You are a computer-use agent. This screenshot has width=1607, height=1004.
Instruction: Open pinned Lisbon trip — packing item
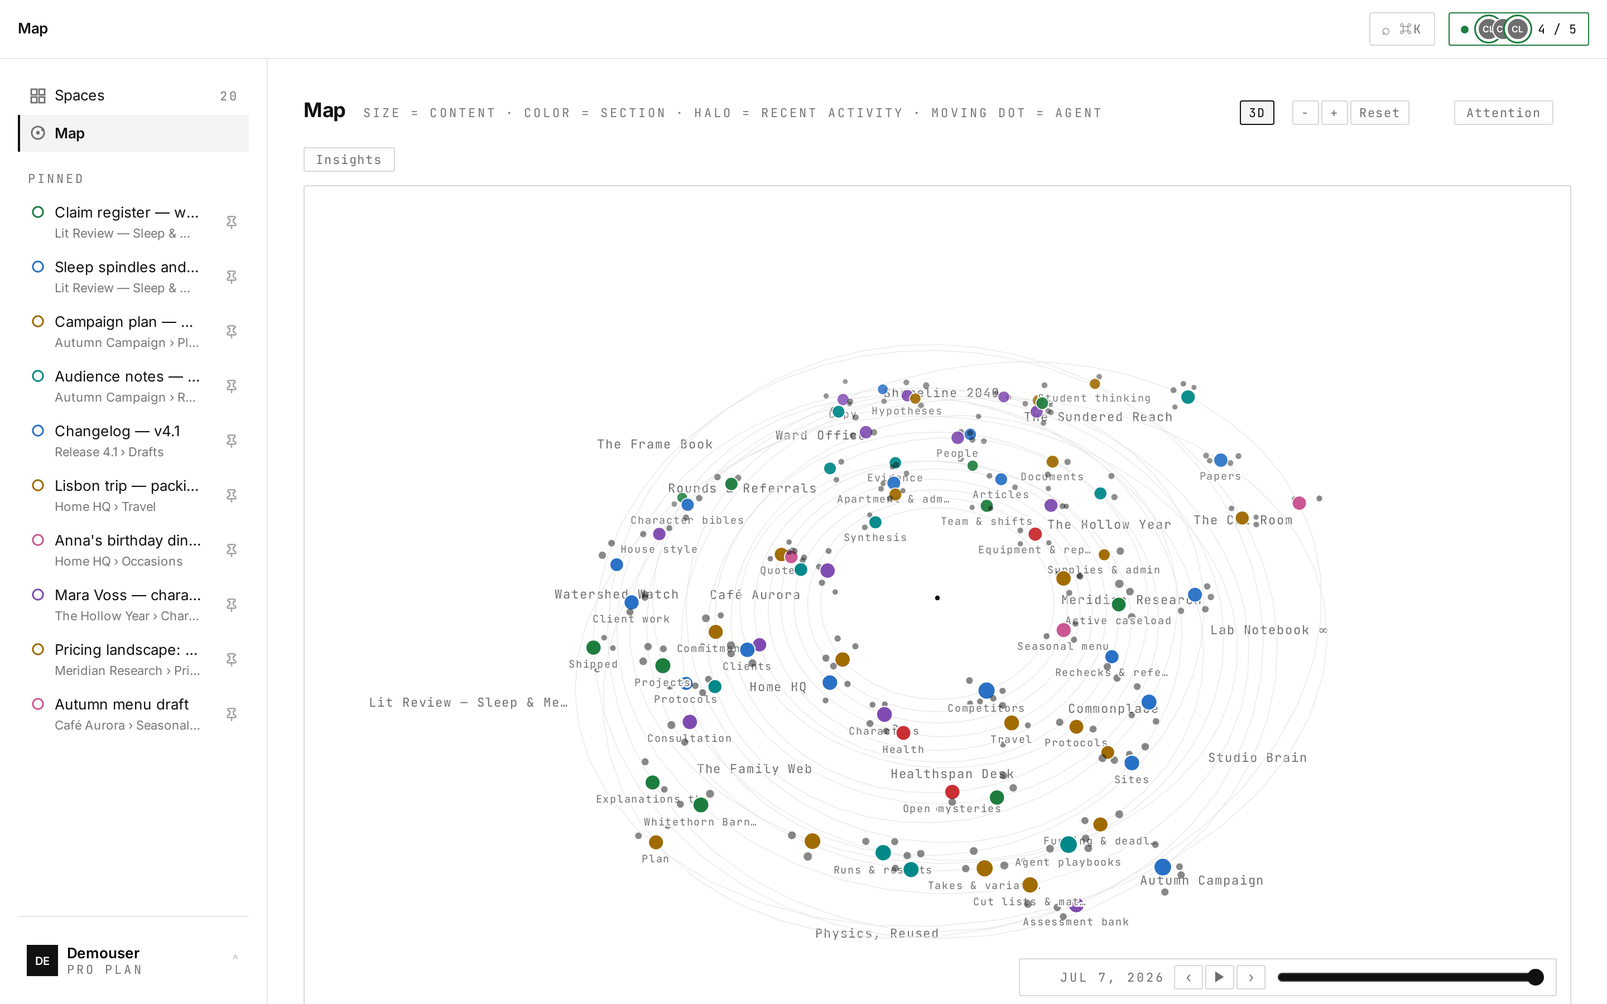(133, 495)
